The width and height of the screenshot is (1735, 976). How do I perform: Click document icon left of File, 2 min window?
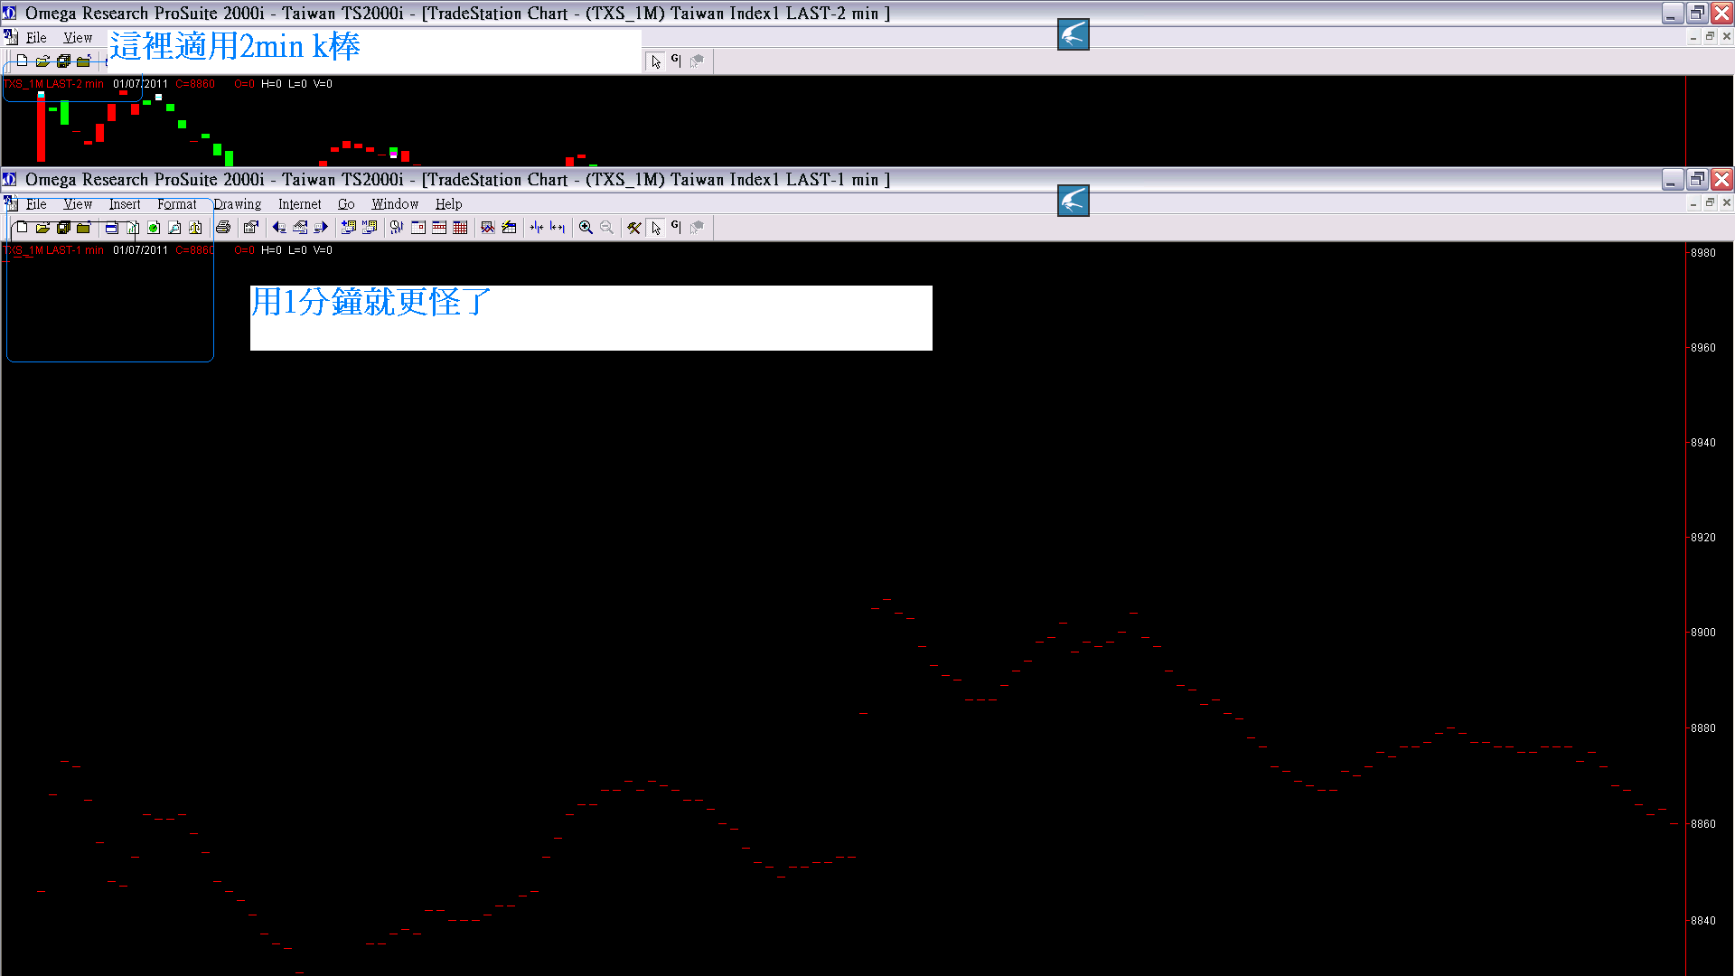click(11, 37)
